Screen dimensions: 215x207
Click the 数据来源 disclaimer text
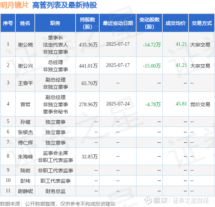(58, 204)
